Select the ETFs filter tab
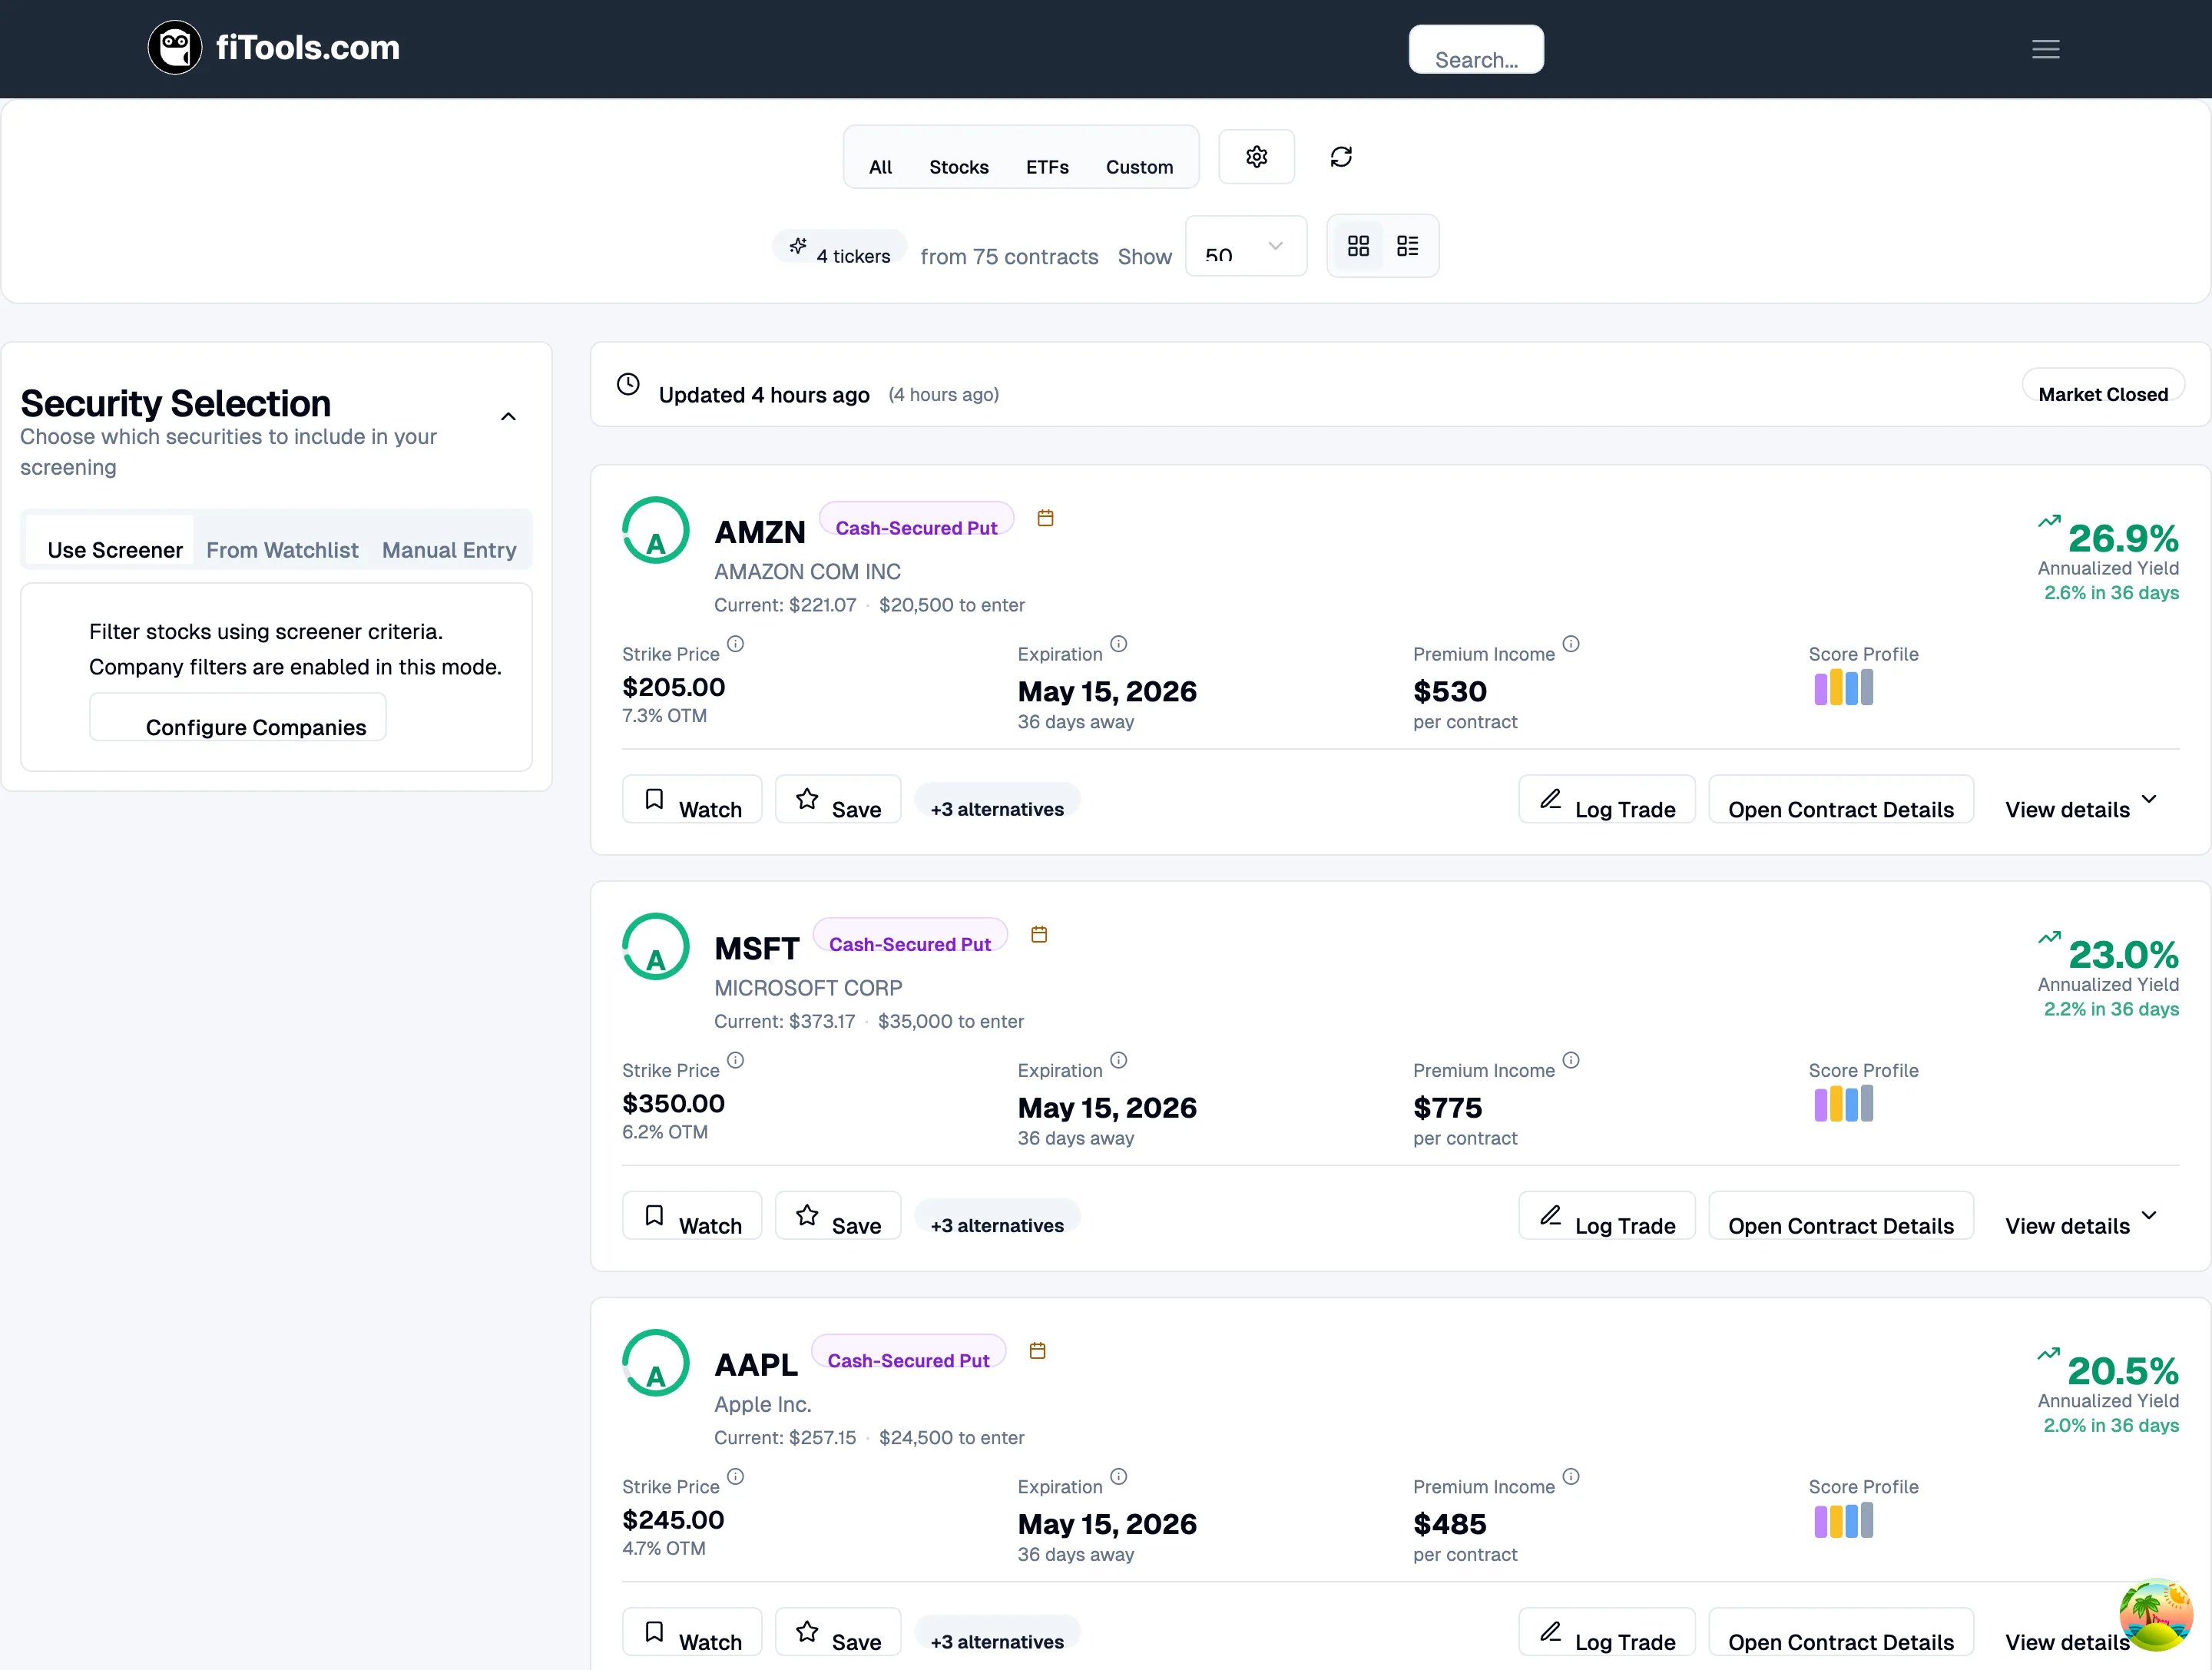 point(1047,166)
